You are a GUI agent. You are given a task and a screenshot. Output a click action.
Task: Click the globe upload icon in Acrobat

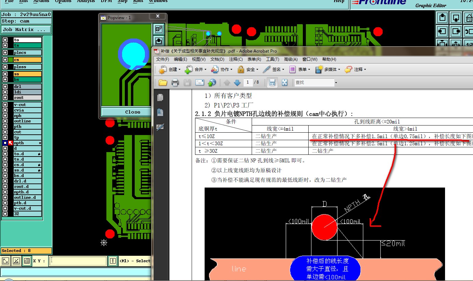coord(212,83)
